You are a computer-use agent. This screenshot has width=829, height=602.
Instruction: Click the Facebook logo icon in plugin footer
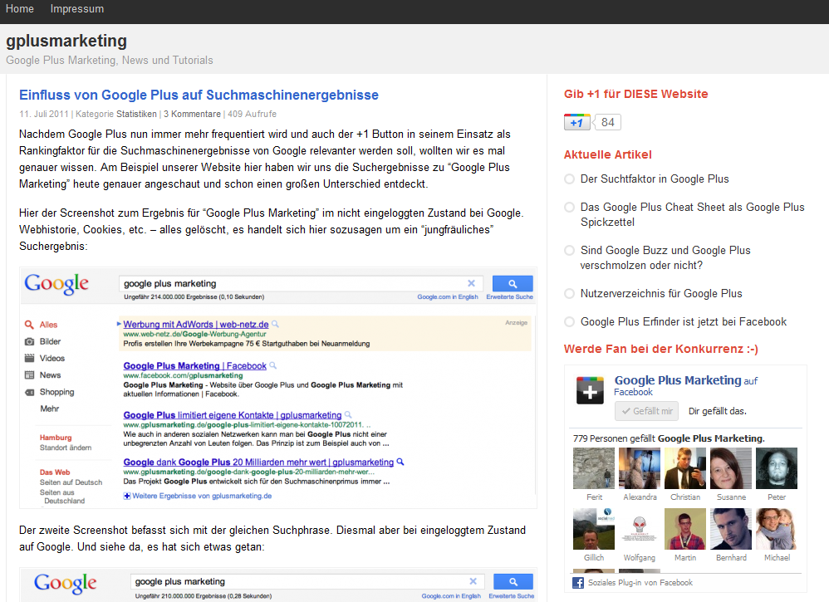(x=578, y=583)
